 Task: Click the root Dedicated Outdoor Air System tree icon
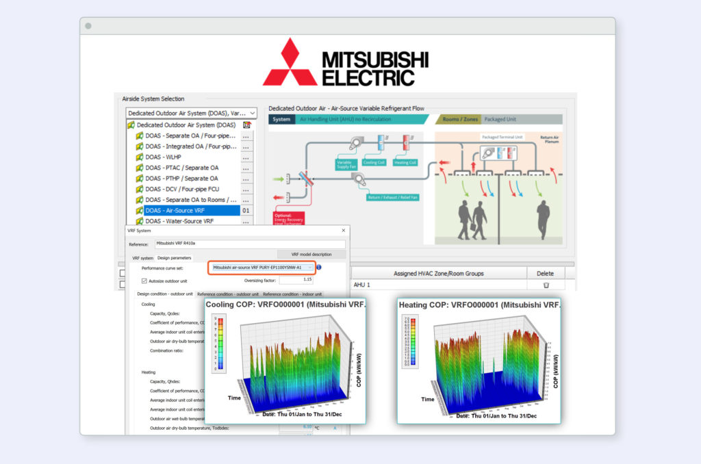point(131,125)
